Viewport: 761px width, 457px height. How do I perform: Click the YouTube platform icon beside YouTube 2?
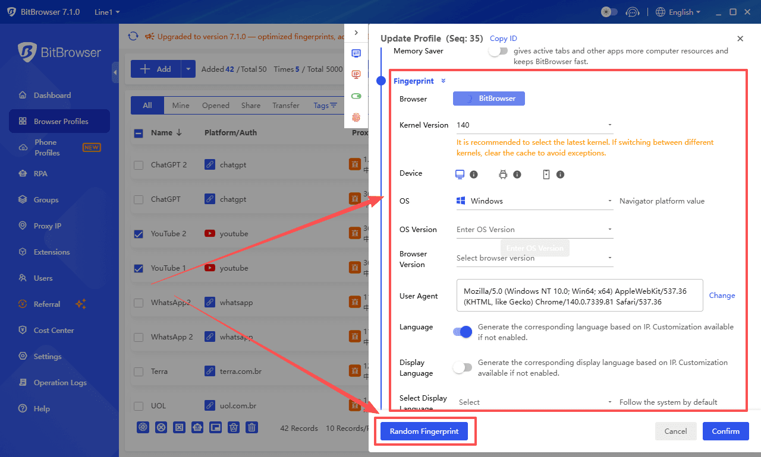pyautogui.click(x=210, y=233)
